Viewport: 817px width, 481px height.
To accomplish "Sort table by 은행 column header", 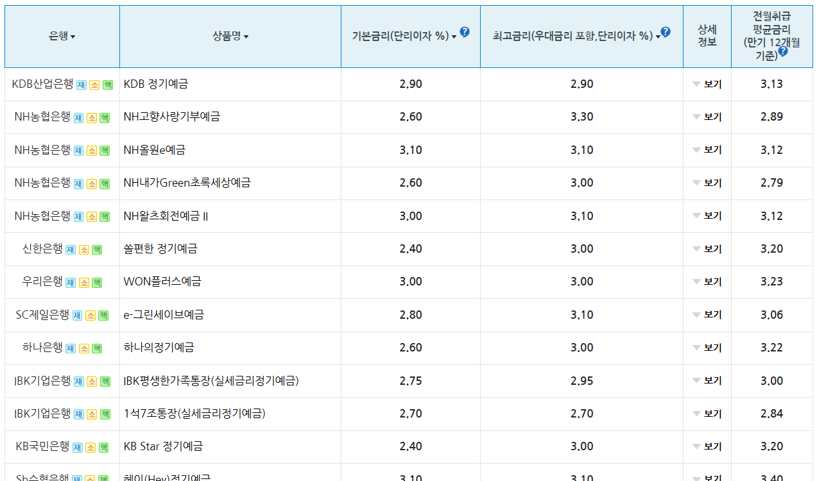I will point(62,37).
